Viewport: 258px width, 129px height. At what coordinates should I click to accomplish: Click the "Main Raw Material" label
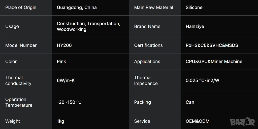(153, 8)
